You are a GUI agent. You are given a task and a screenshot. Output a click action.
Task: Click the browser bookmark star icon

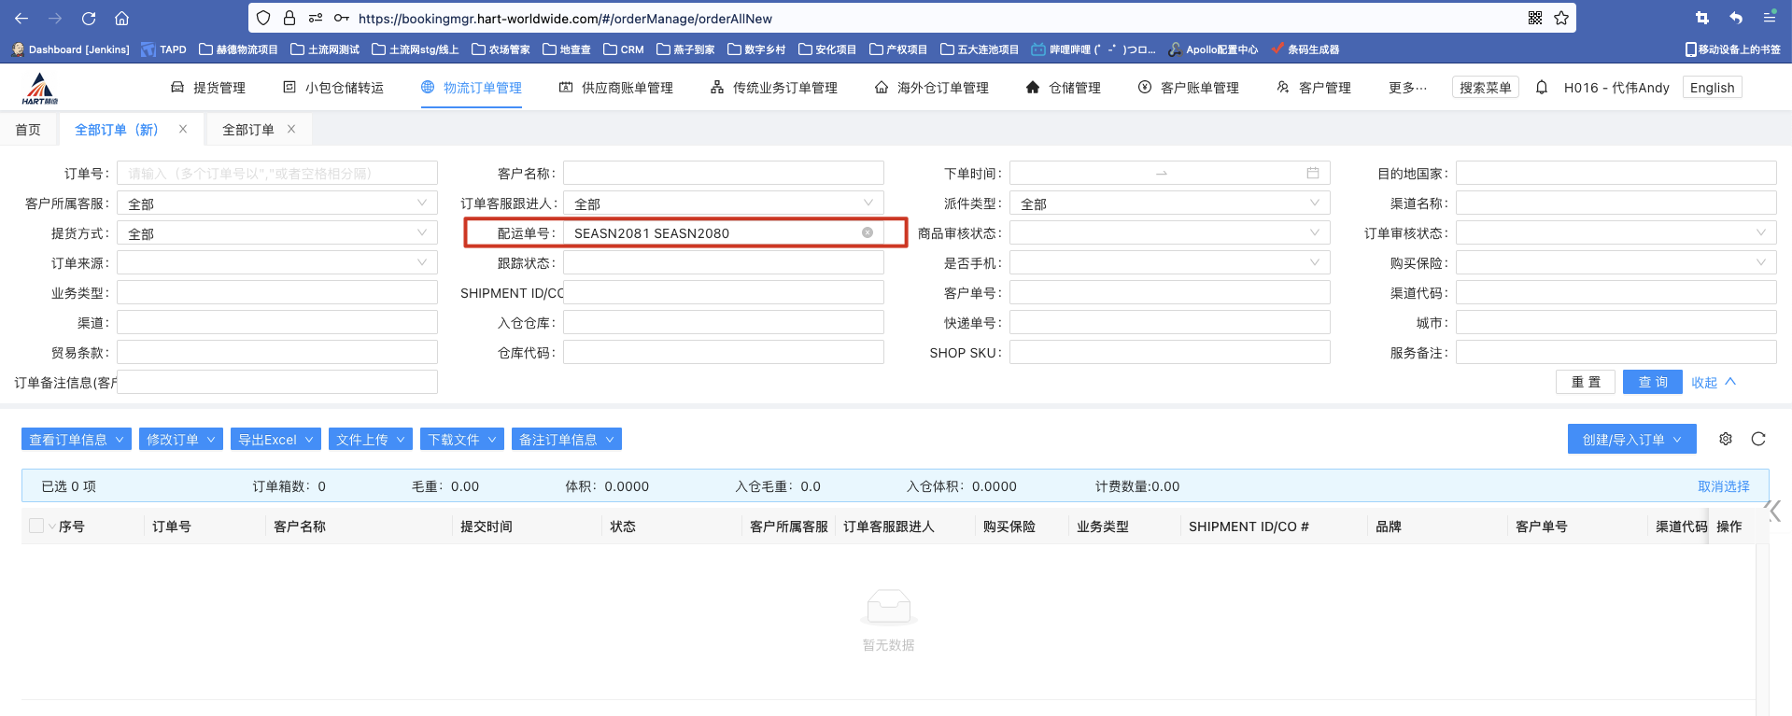tap(1561, 18)
